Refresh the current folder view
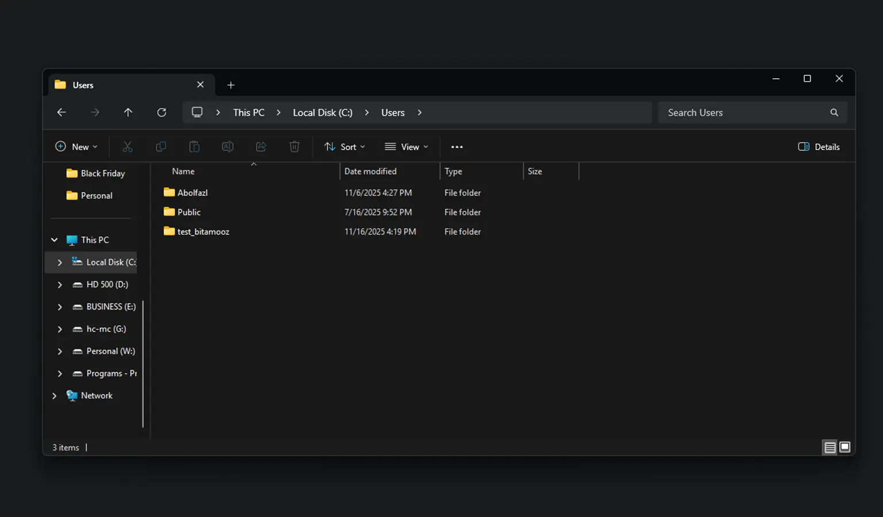883x517 pixels. coord(162,113)
